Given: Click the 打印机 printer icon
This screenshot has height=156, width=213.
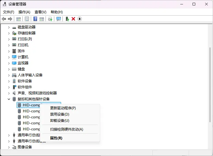Looking at the screenshot, I should [x=14, y=45].
